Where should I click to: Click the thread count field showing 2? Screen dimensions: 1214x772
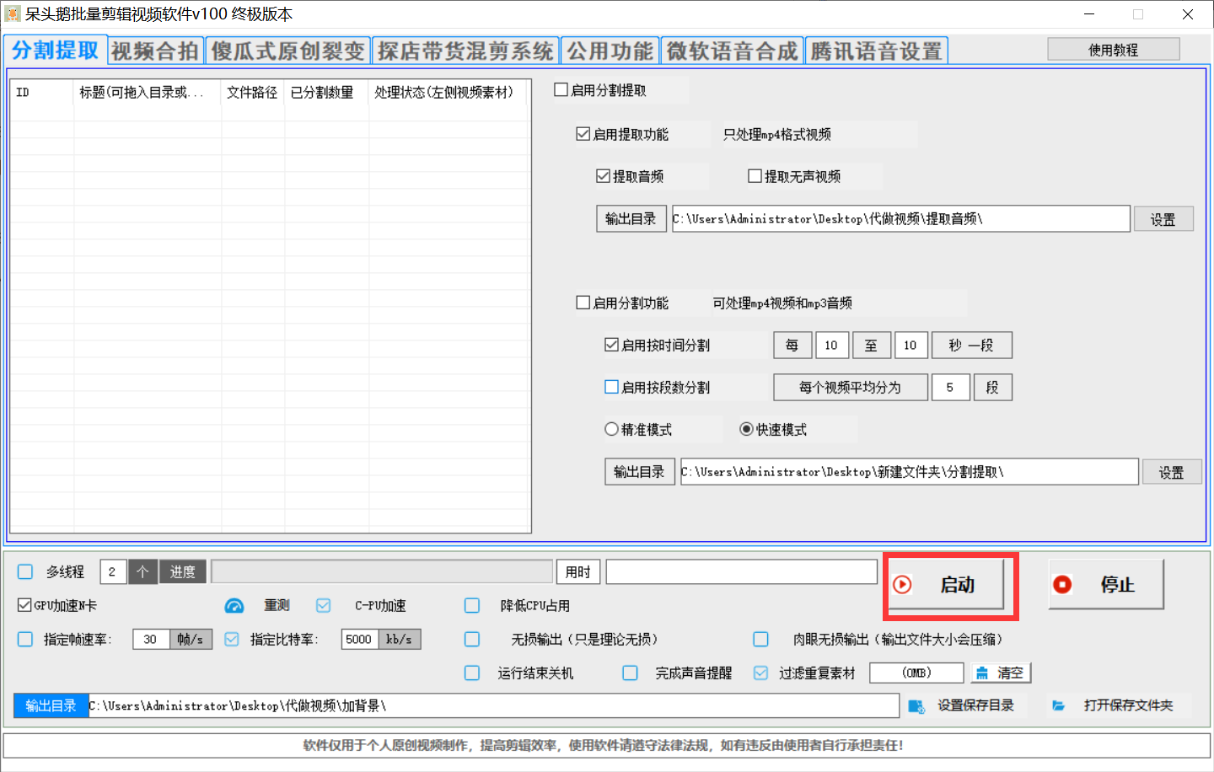pos(113,571)
